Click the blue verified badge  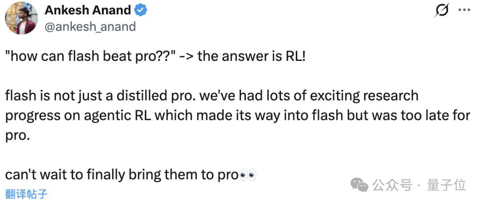pyautogui.click(x=141, y=11)
